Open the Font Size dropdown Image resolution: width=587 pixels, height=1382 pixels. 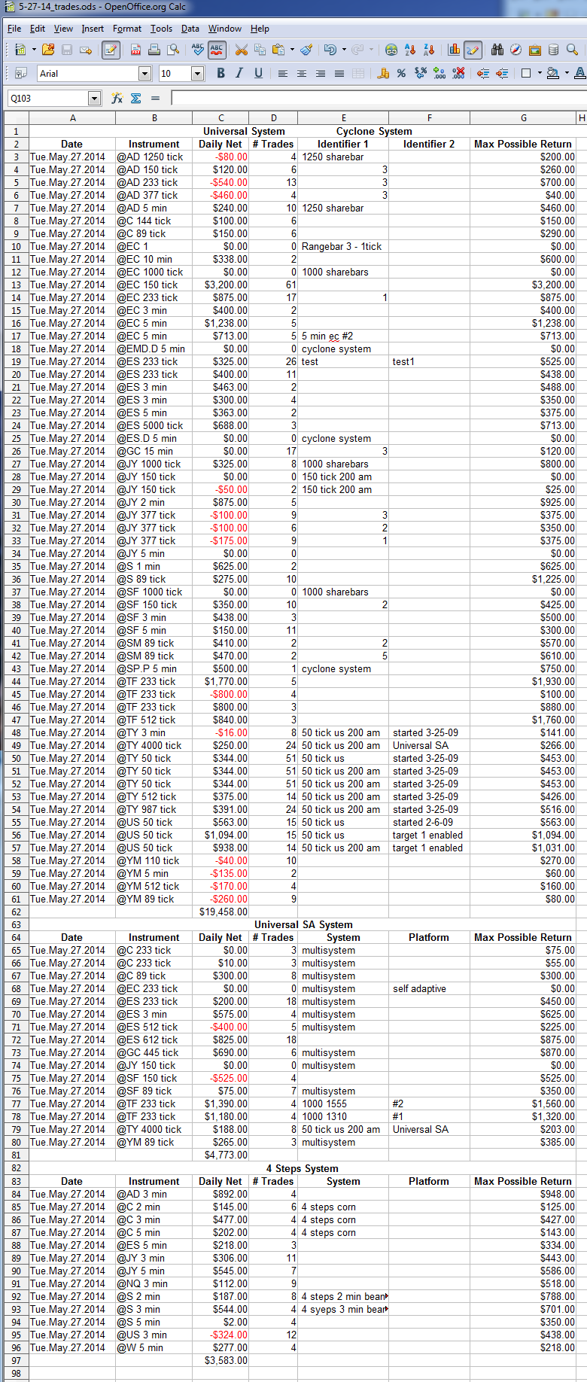197,73
